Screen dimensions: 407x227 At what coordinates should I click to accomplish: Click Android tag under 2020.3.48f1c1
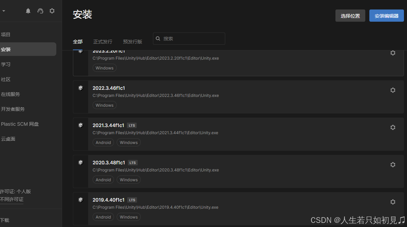click(103, 180)
